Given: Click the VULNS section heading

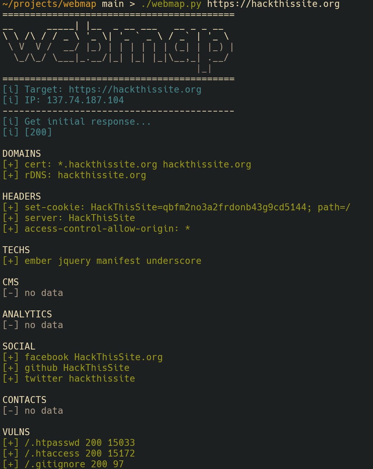Looking at the screenshot, I should click(x=16, y=432).
